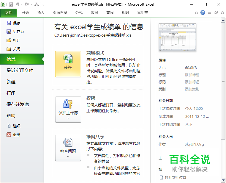The width and height of the screenshot is (226, 183).
Task: Click the 打开文件位置 link
Action: 173,177
